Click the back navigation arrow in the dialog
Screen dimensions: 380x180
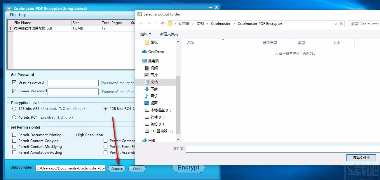click(141, 23)
